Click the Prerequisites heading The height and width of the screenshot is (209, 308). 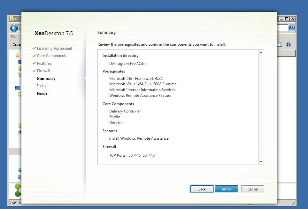(114, 71)
